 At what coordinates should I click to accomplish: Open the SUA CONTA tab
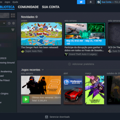click(51, 7)
